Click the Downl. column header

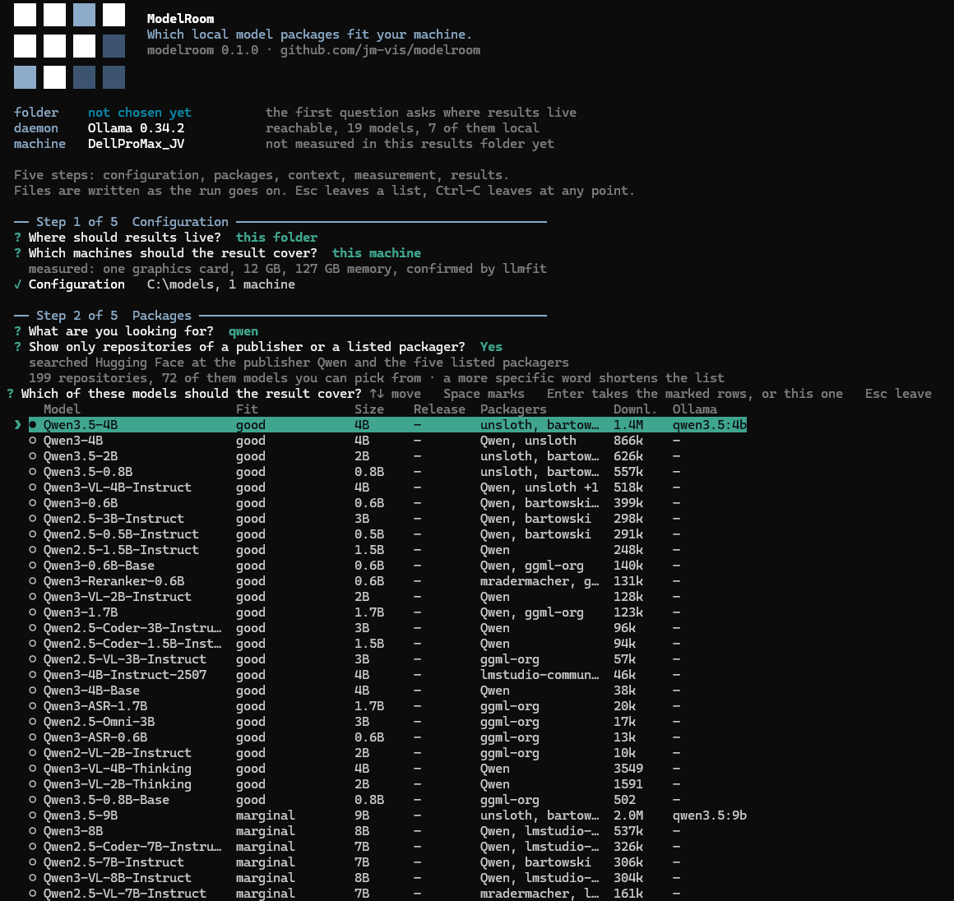[x=635, y=409]
